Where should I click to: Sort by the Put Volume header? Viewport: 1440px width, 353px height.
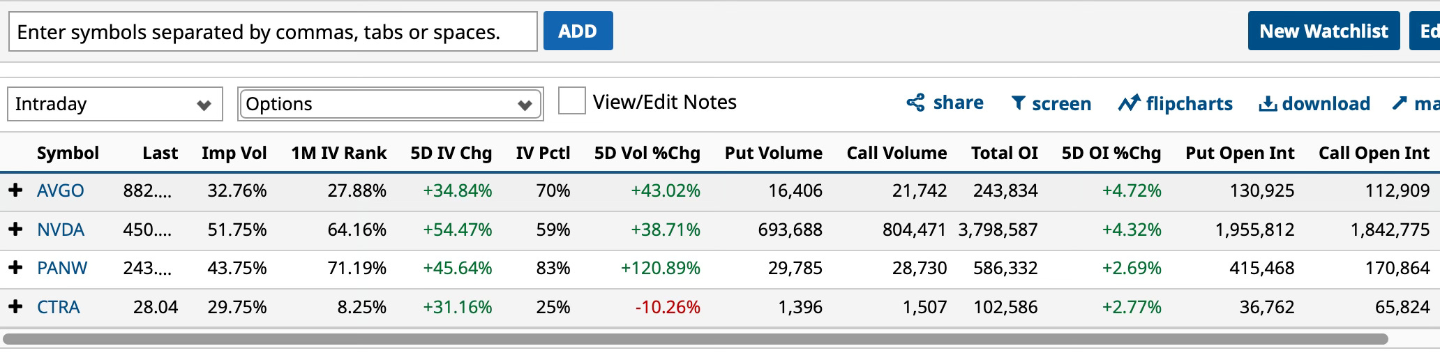[773, 153]
